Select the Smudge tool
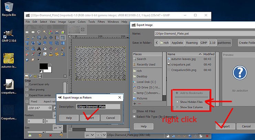Screen dimensions: 255x140 (x=33, y=60)
